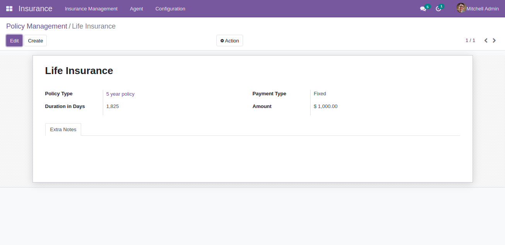The width and height of the screenshot is (505, 245).
Task: Go back to Policy Management breadcrumb
Action: point(37,26)
